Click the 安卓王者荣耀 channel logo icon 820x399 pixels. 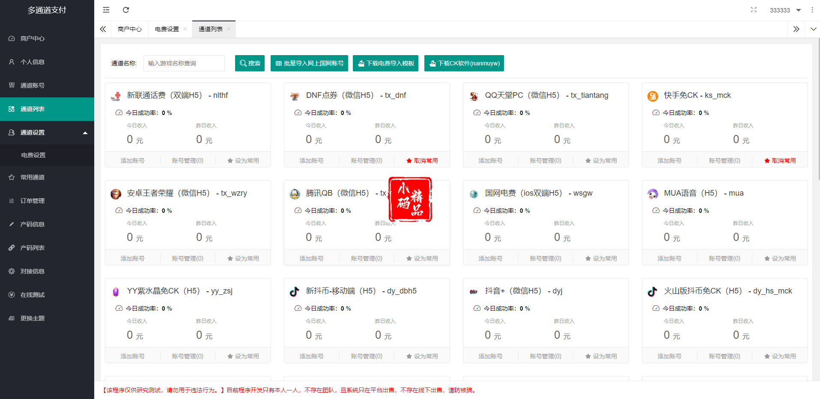[116, 194]
